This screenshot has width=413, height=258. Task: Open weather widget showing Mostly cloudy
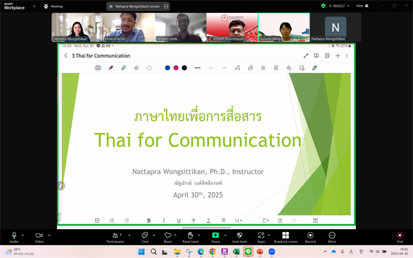(20, 252)
